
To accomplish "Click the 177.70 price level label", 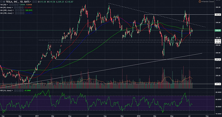I will [x=218, y=84].
